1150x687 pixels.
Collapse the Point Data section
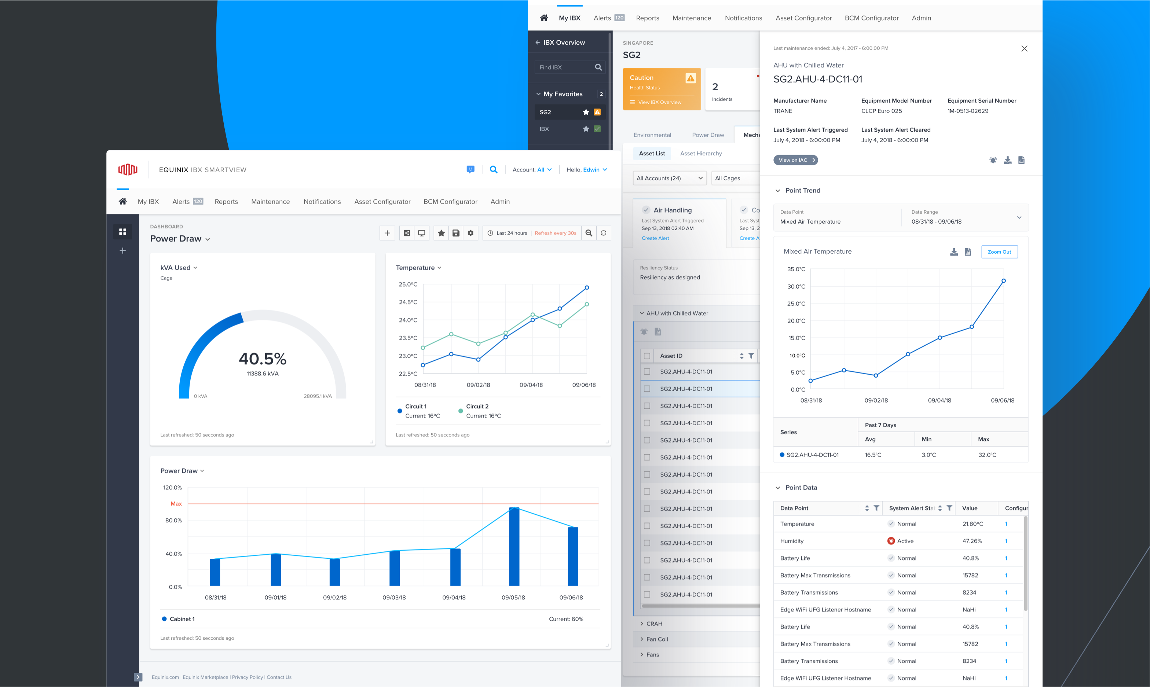pyautogui.click(x=778, y=488)
